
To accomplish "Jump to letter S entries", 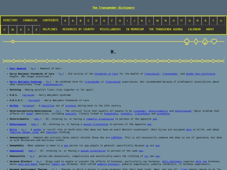I will [x=205, y=21].
